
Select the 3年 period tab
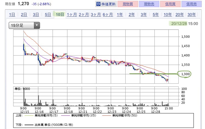pyautogui.click(x=144, y=14)
